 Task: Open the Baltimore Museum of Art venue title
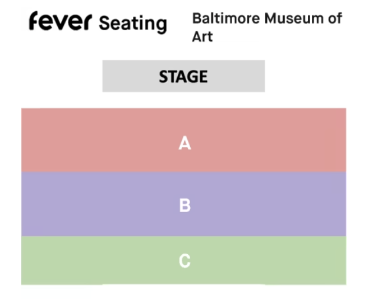pos(266,27)
